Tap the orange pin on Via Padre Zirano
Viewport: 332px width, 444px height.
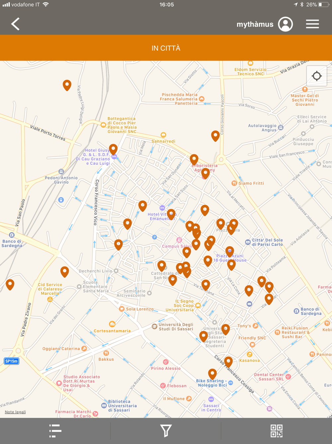(x=10, y=285)
